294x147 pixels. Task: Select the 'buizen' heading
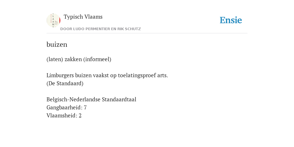pyautogui.click(x=57, y=45)
